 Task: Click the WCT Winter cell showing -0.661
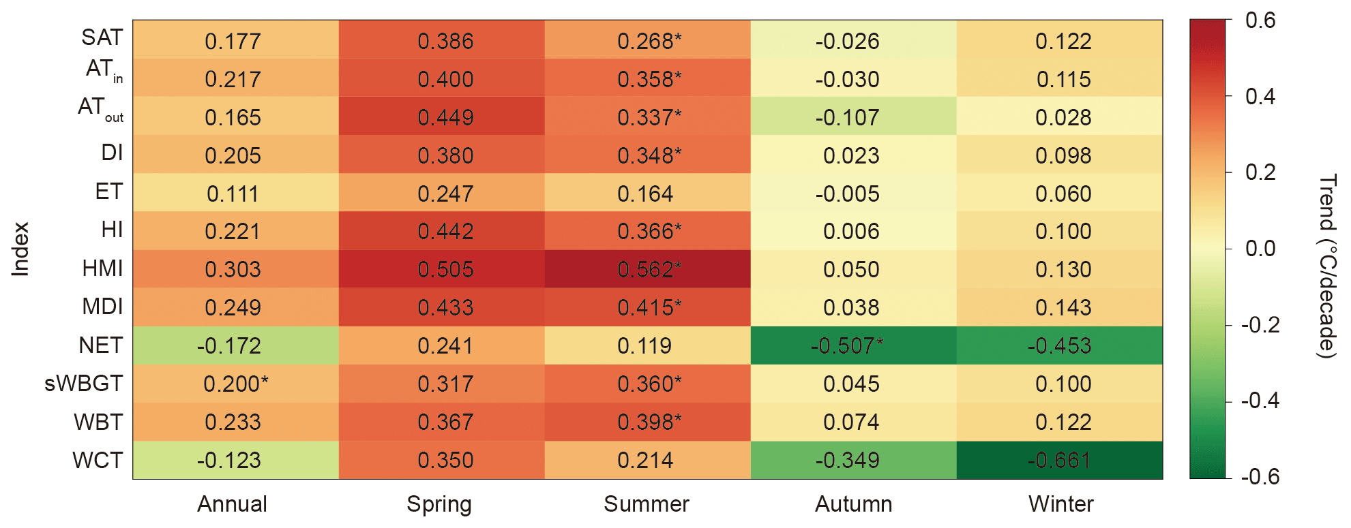[x=1059, y=461]
